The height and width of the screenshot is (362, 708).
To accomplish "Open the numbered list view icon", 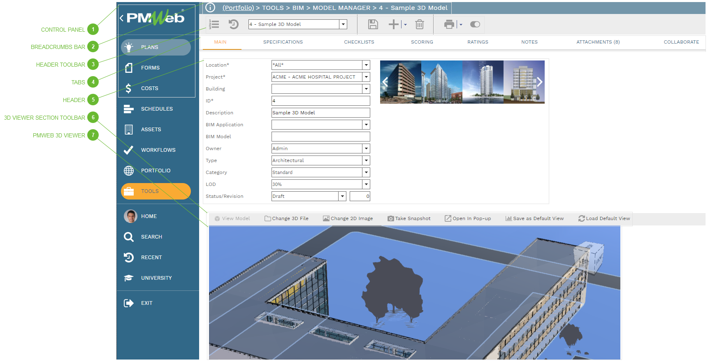I will tap(214, 25).
